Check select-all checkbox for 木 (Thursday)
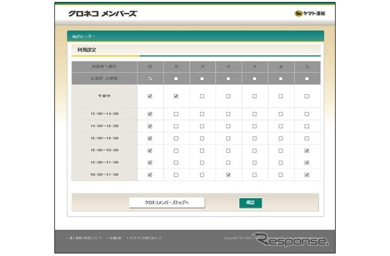This screenshot has width=390, height=256. click(254, 79)
